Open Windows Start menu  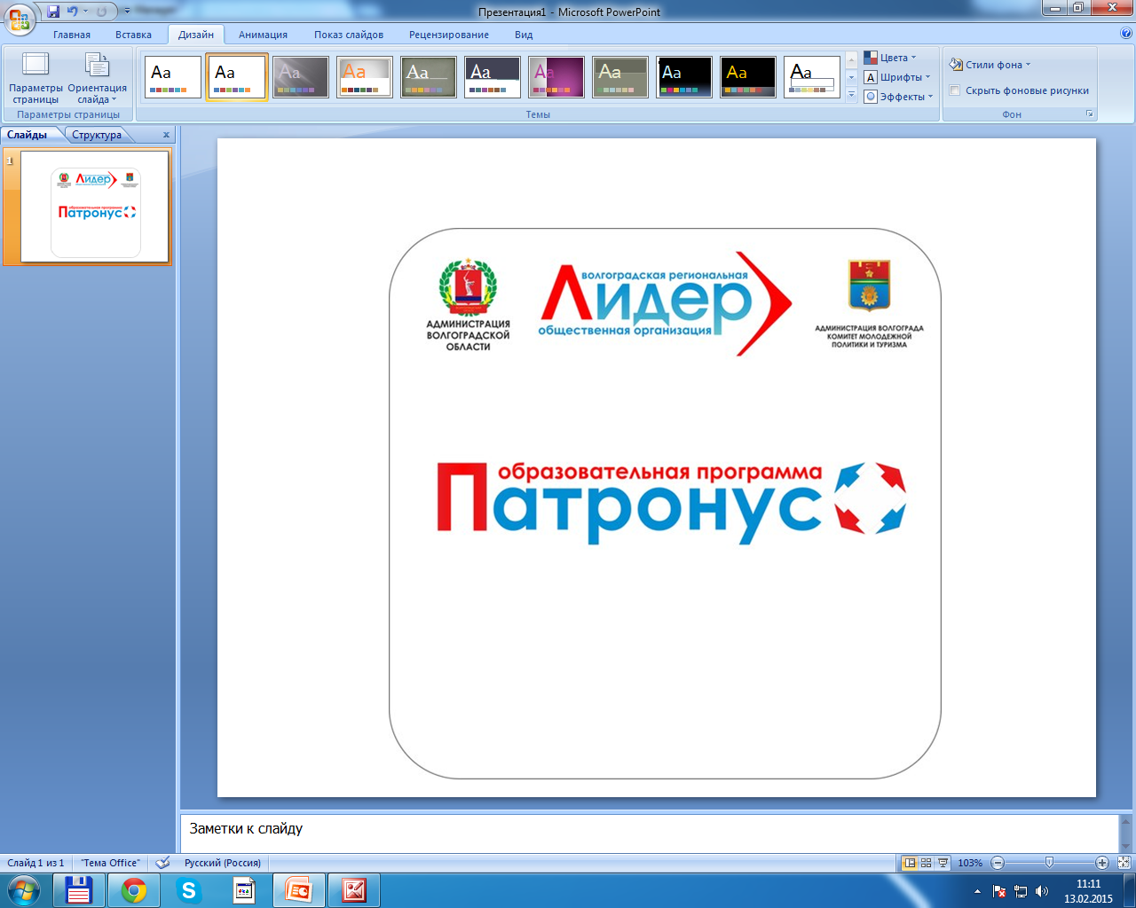pyautogui.click(x=24, y=890)
